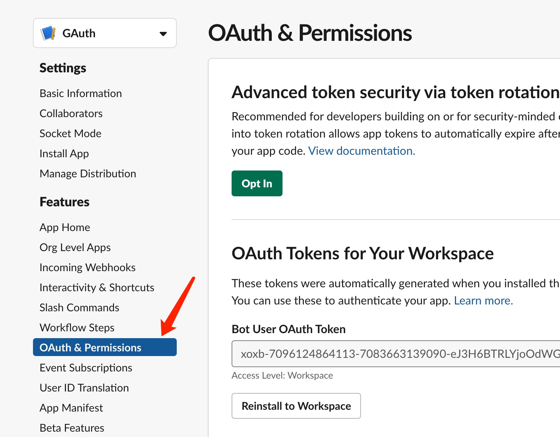Click the Settings section heading
This screenshot has width=560, height=437.
(63, 68)
